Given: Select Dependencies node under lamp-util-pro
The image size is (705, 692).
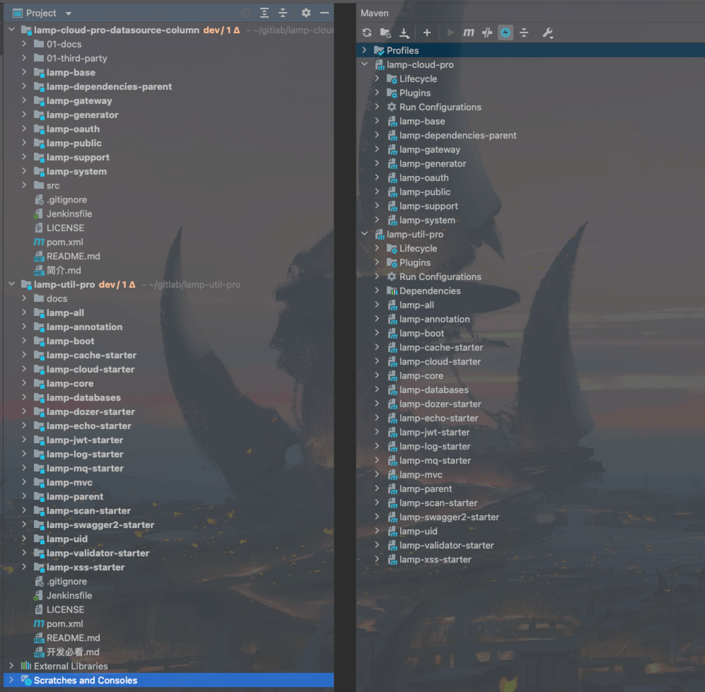Looking at the screenshot, I should pos(429,291).
